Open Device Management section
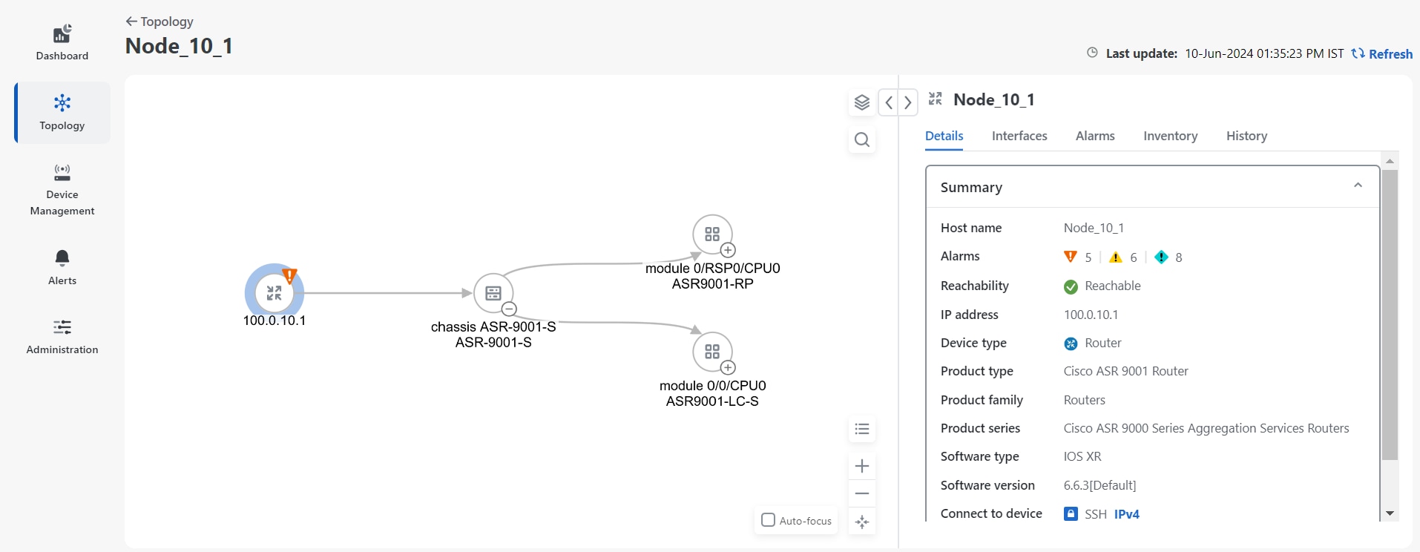 pos(62,190)
